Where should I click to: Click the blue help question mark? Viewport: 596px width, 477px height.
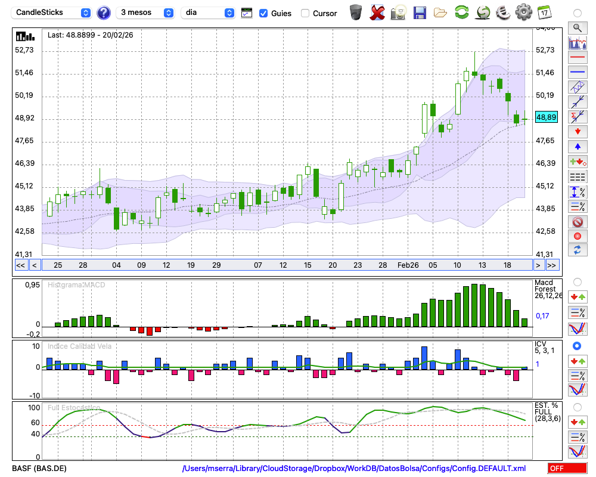click(x=104, y=13)
